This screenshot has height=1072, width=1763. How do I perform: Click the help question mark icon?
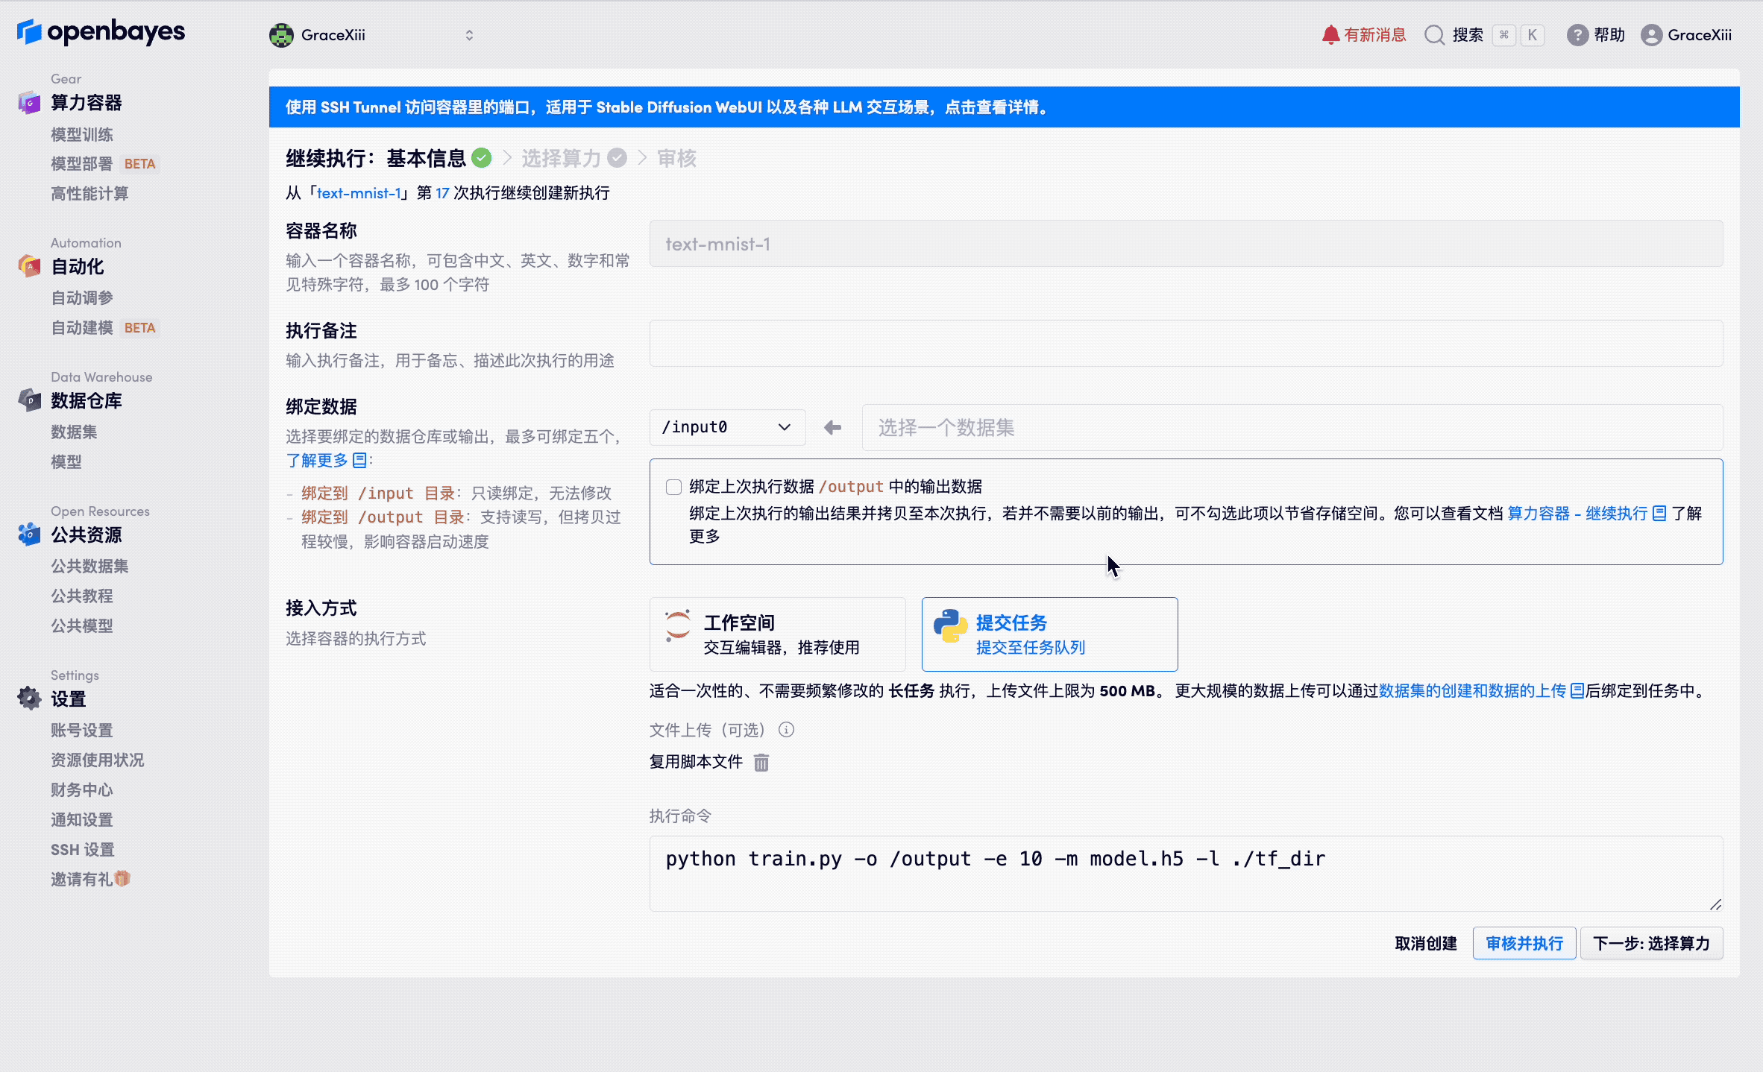1577,35
